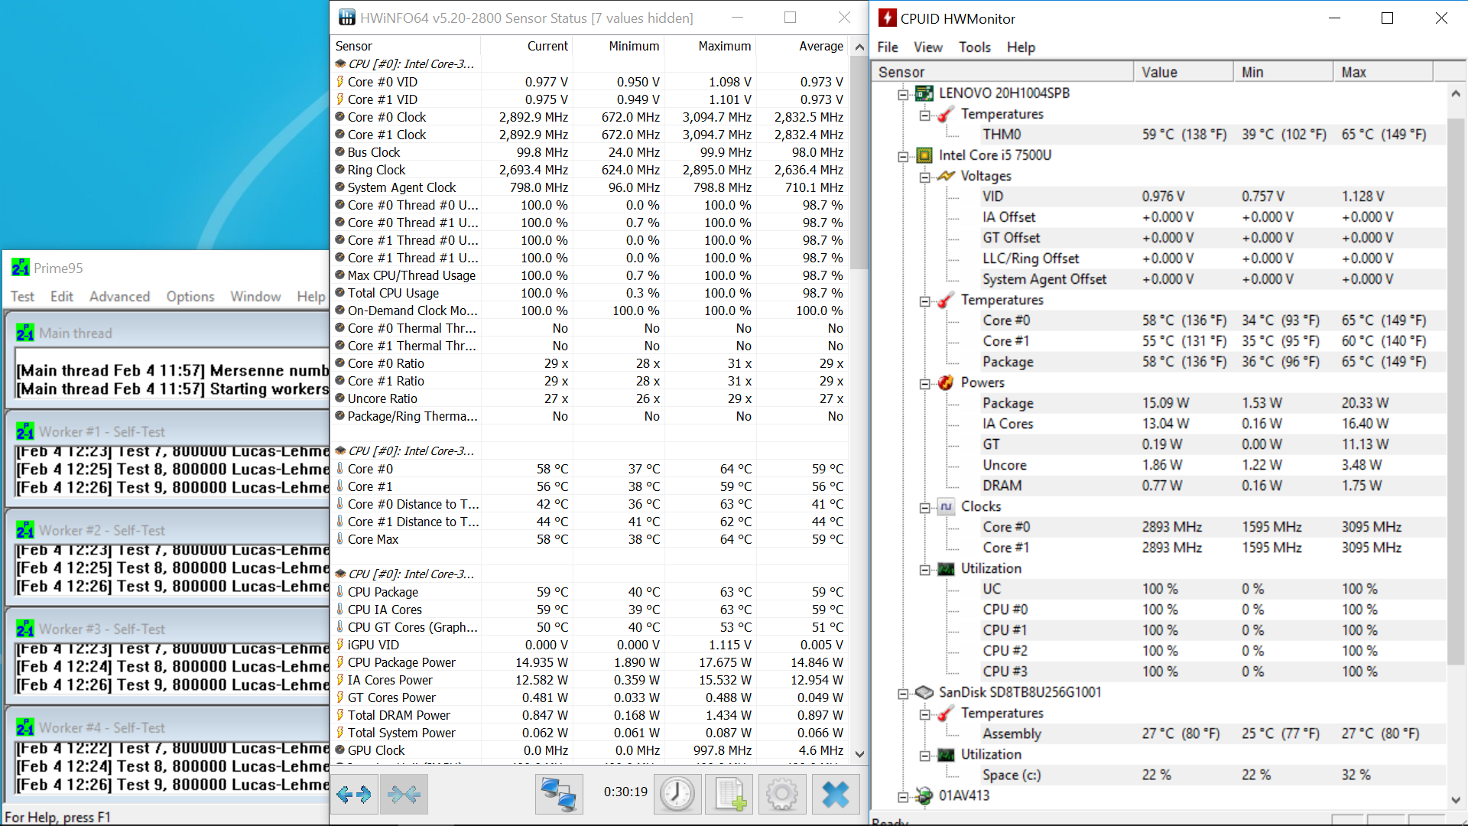1468x826 pixels.
Task: Click the Prime95 Main thread window icon
Action: [x=25, y=333]
